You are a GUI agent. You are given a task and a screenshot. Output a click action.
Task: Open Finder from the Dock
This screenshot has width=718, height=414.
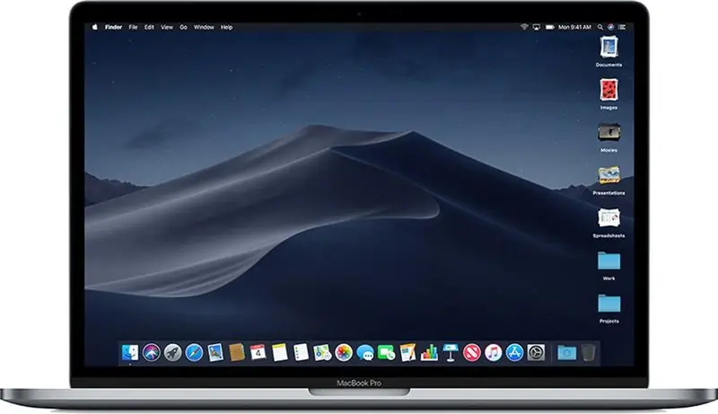pyautogui.click(x=130, y=353)
